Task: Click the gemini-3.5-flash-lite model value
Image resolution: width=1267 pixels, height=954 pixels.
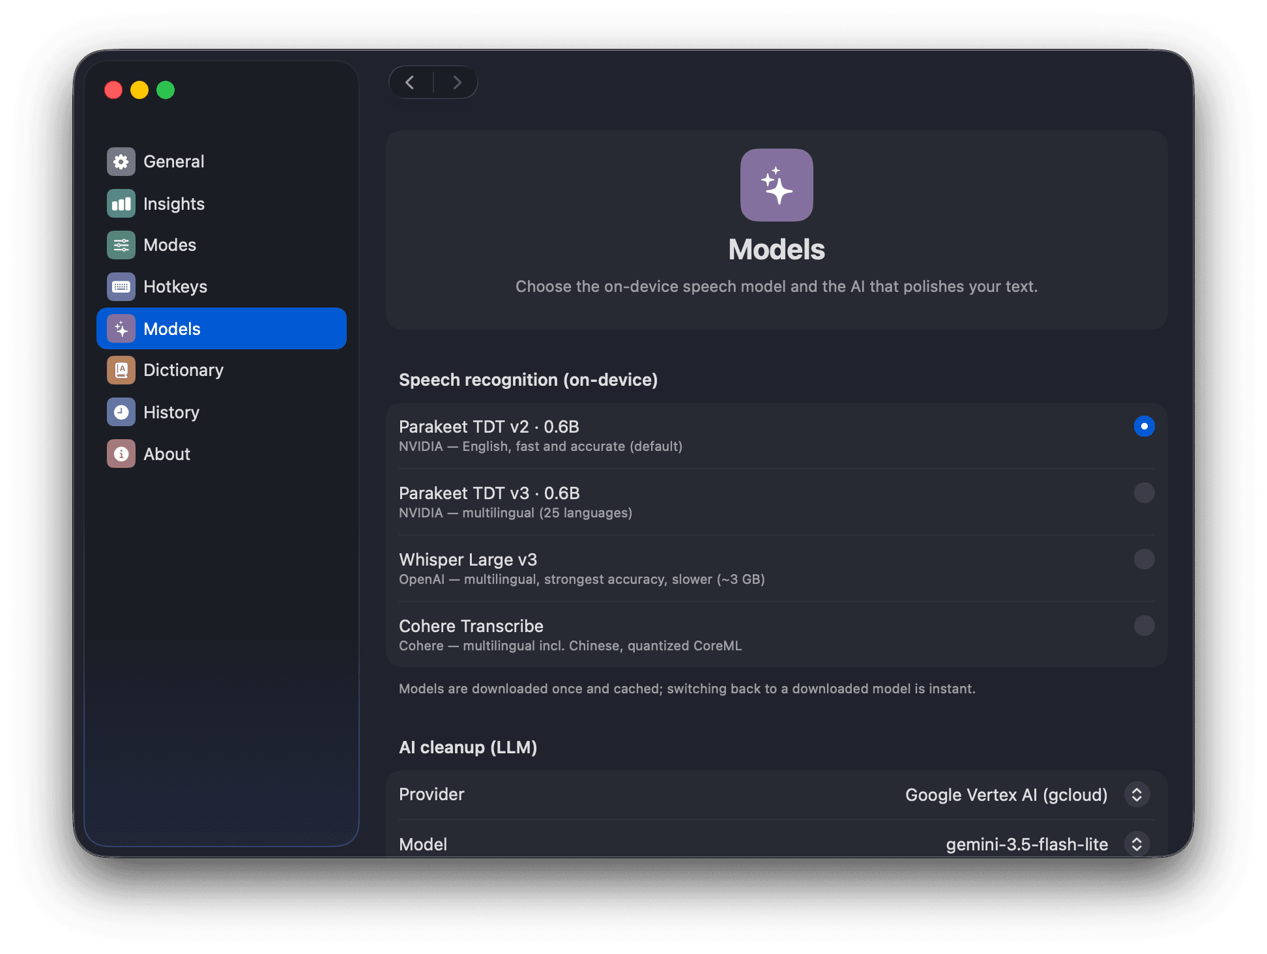Action: 1027,845
